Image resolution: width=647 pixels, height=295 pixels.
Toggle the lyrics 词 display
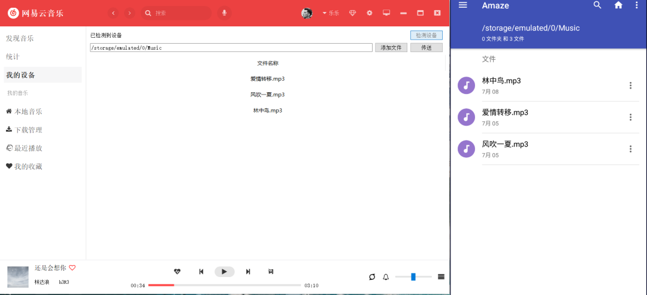(271, 272)
